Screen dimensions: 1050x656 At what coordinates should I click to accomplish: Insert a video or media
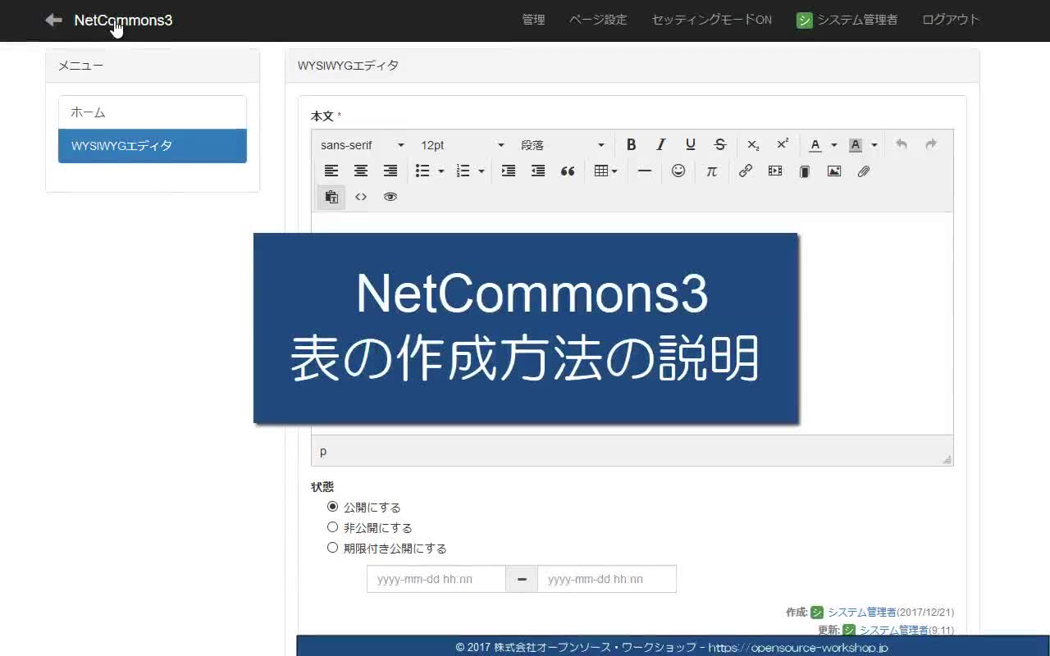(x=774, y=171)
